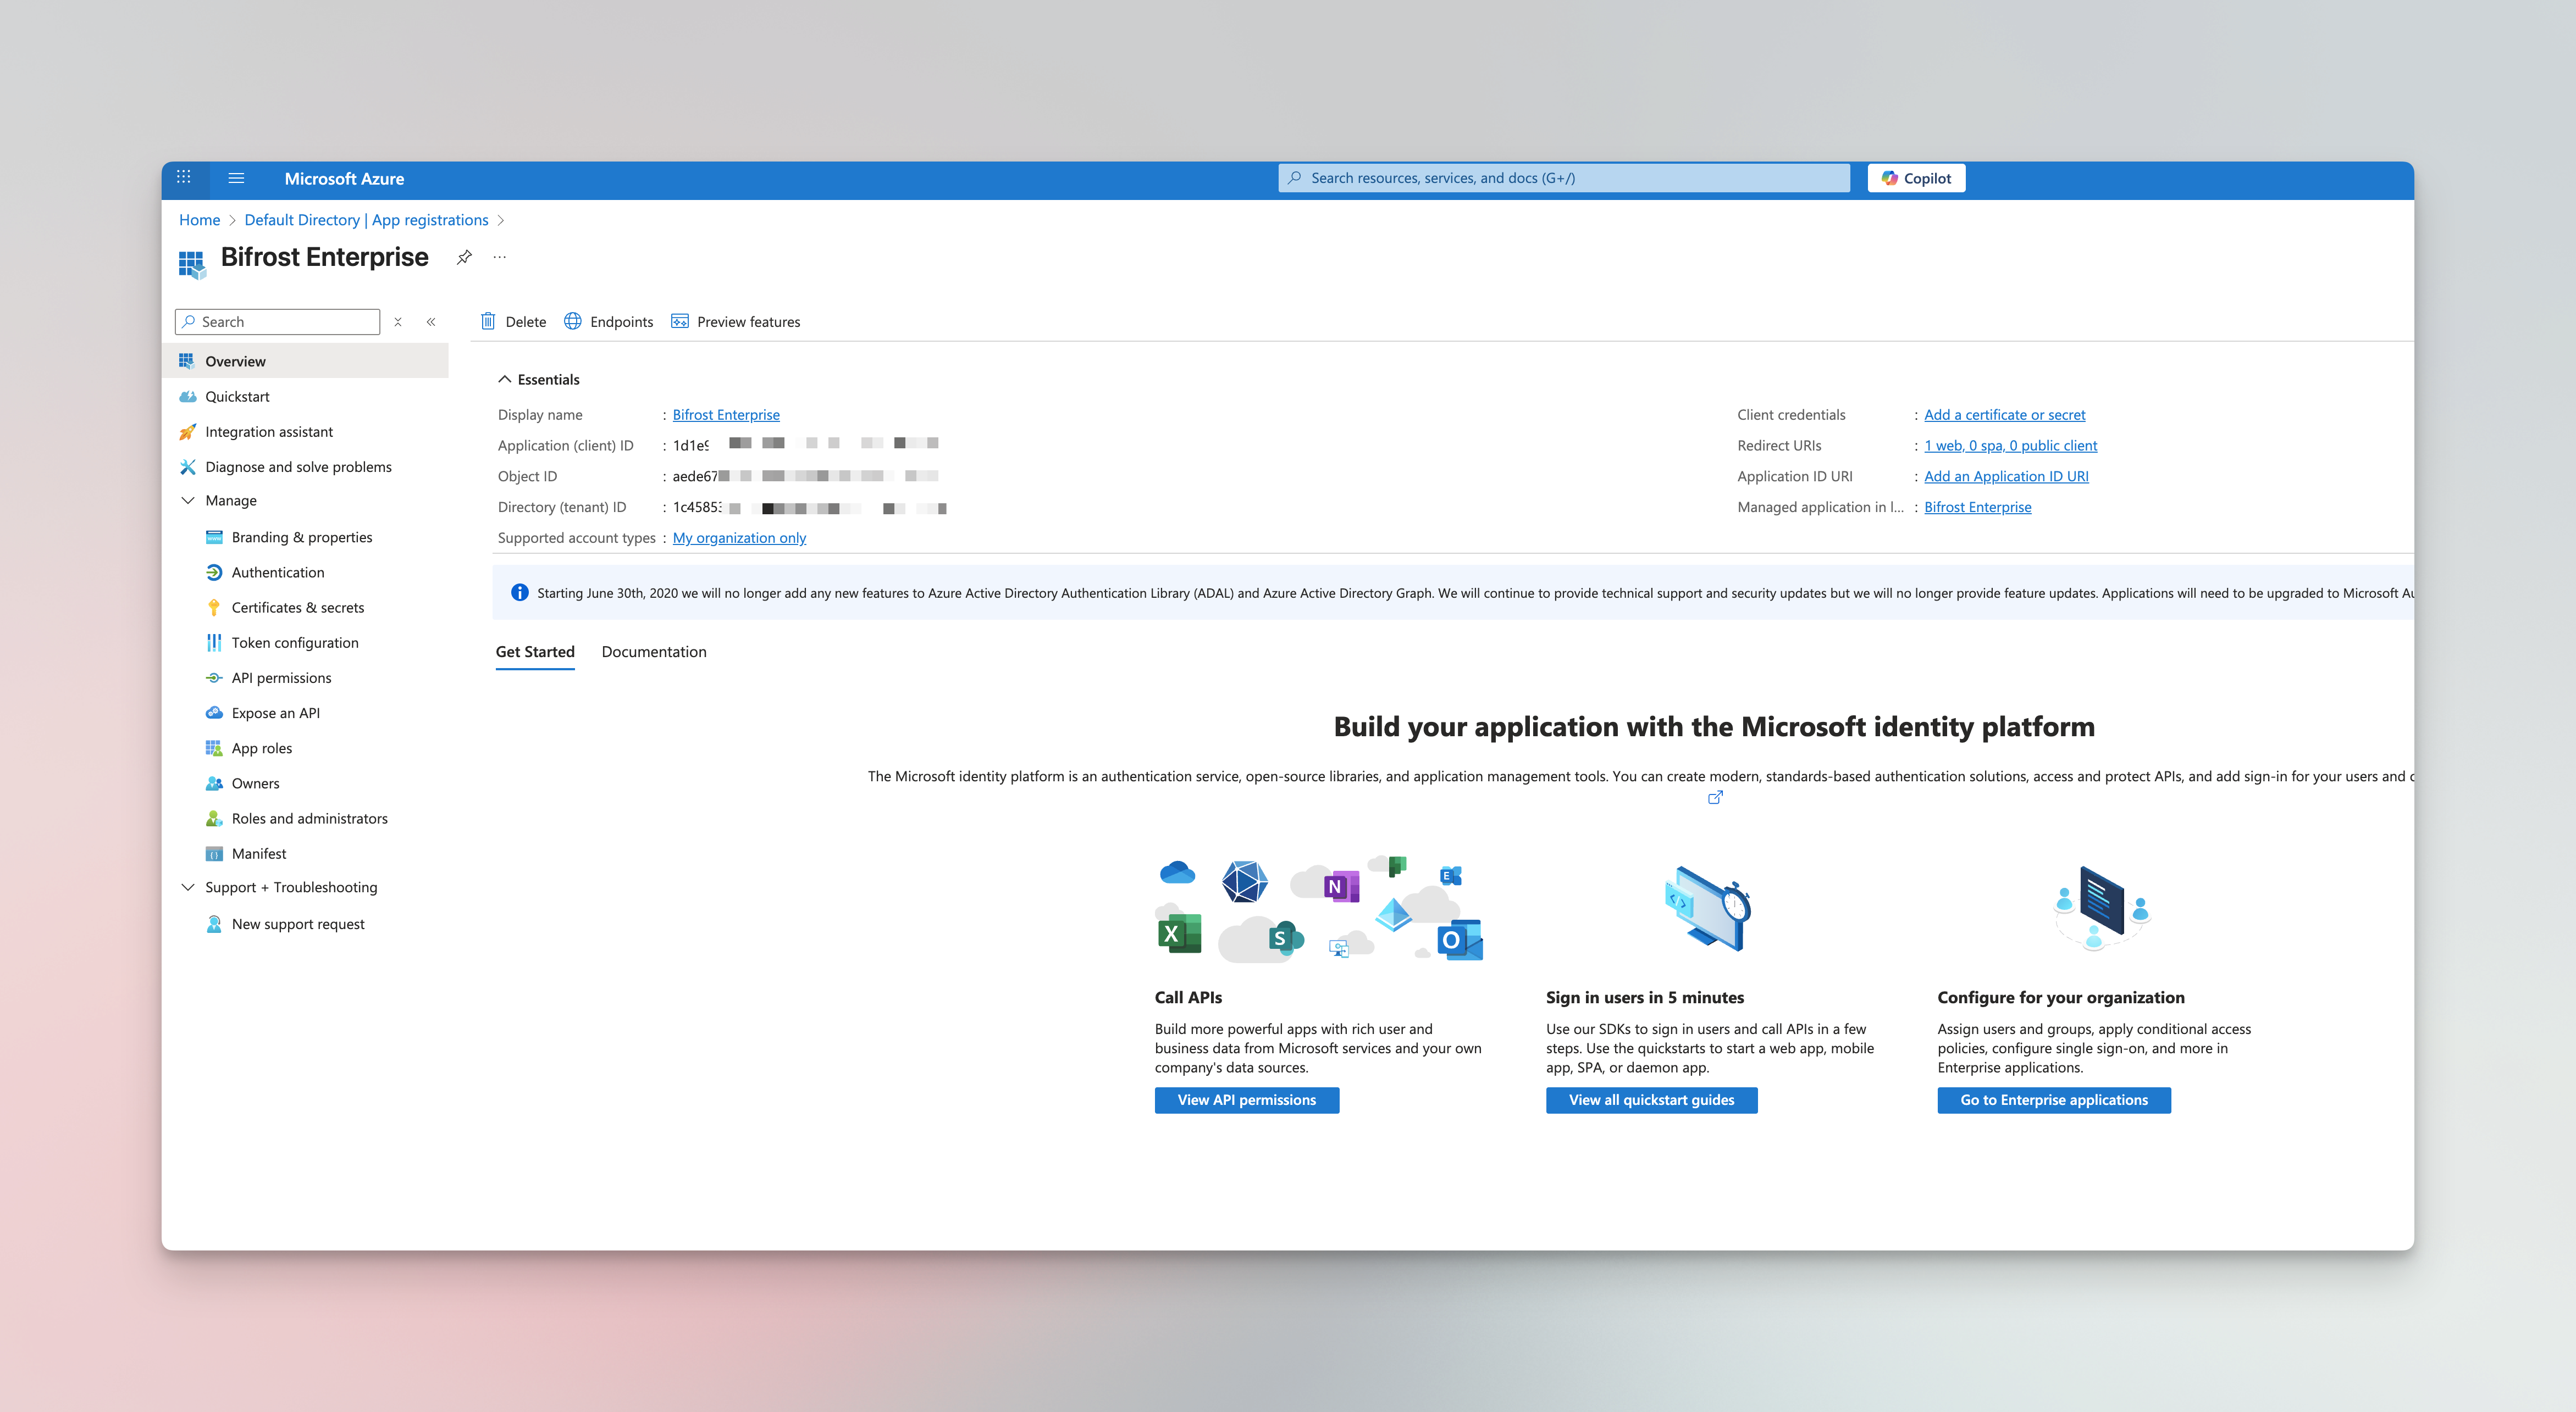Open the portal hamburger menu
The width and height of the screenshot is (2576, 1412).
[x=236, y=178]
